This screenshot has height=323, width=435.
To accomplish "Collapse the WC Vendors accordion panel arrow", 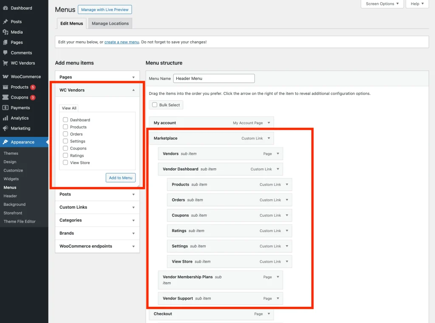I will point(133,90).
